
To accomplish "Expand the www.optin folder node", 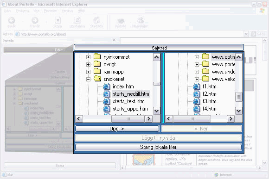I will point(197,57).
